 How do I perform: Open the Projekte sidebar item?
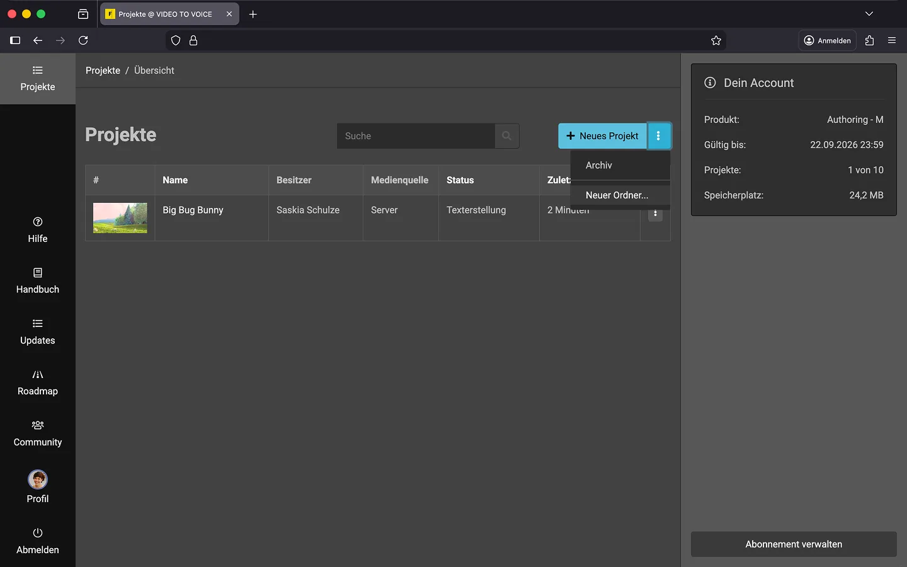(38, 79)
